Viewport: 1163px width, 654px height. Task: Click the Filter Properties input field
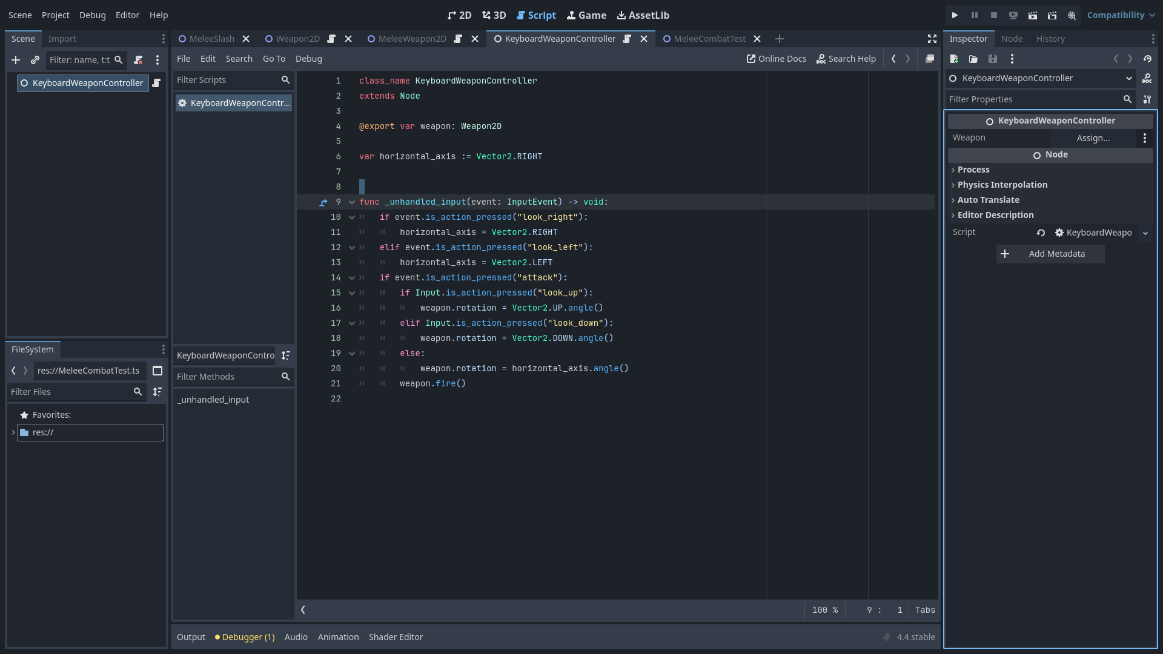1033,99
